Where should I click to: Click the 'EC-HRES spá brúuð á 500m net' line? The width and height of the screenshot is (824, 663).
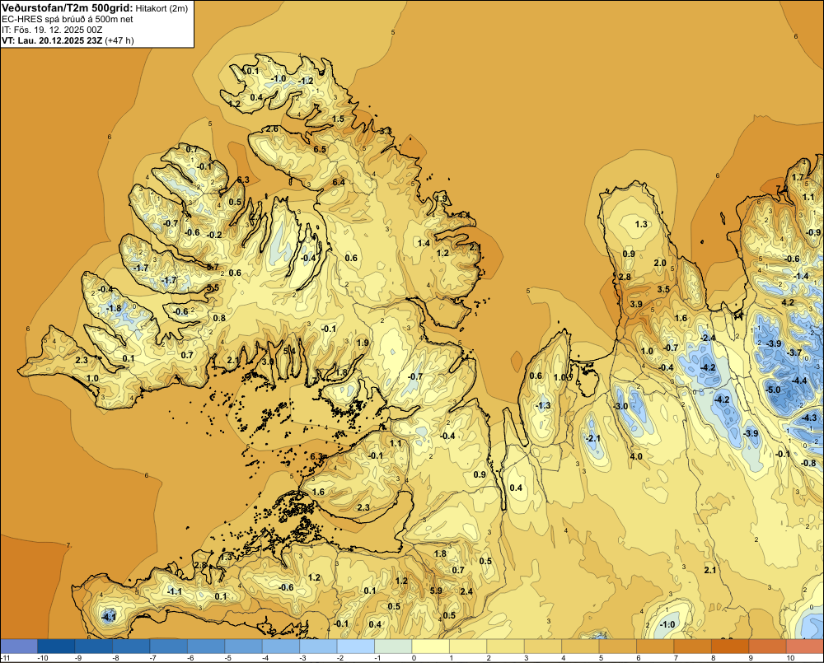coord(68,19)
